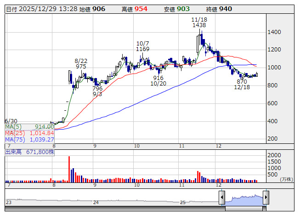Click the MA(25) legend label
The height and width of the screenshot is (216, 300).
15,133
